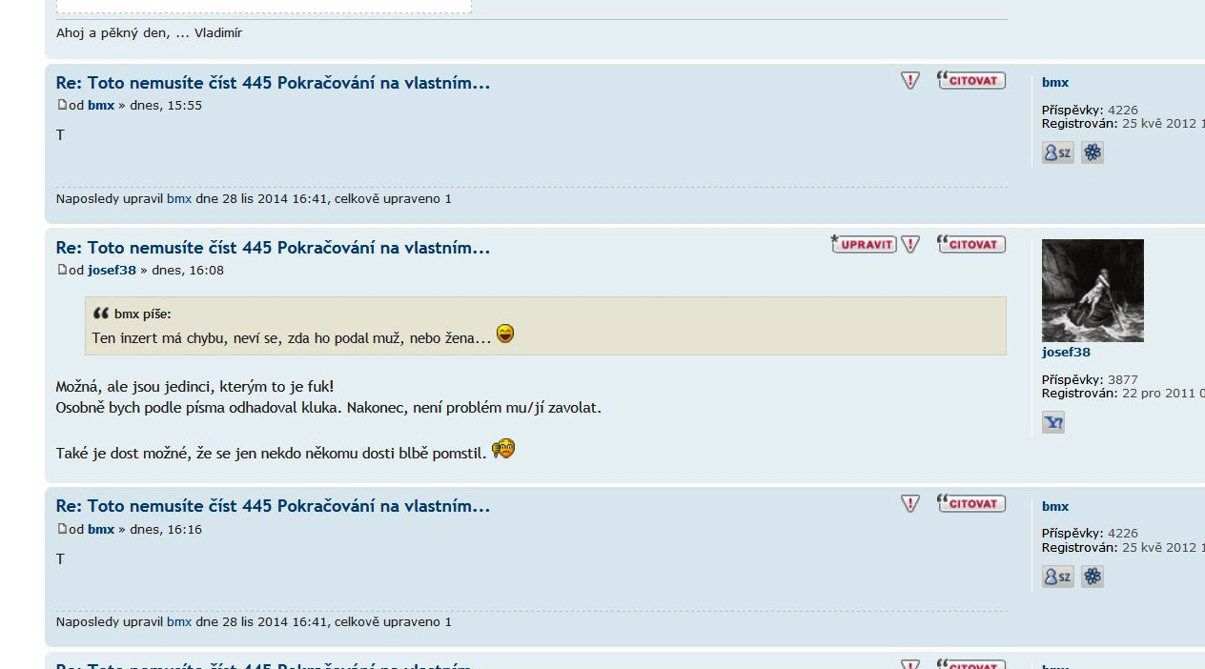Report bmx's 15:55 post via exclamation icon

click(x=910, y=81)
